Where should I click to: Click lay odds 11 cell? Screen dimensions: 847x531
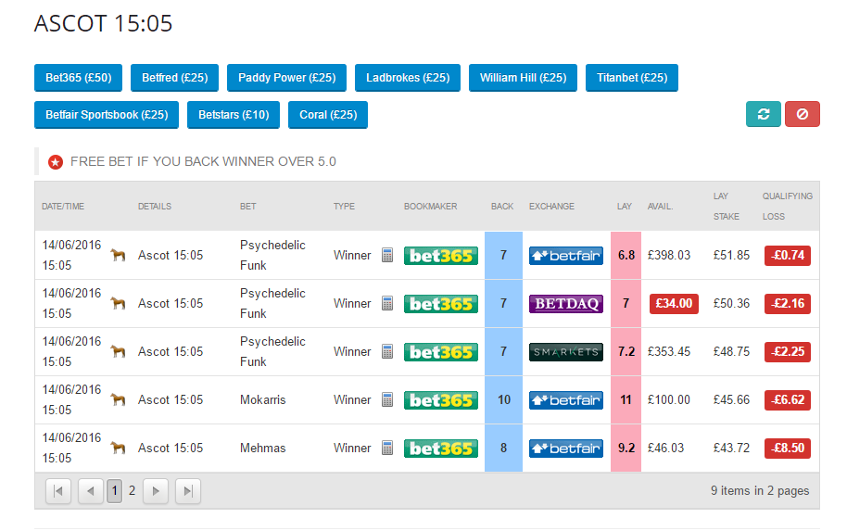coord(626,399)
